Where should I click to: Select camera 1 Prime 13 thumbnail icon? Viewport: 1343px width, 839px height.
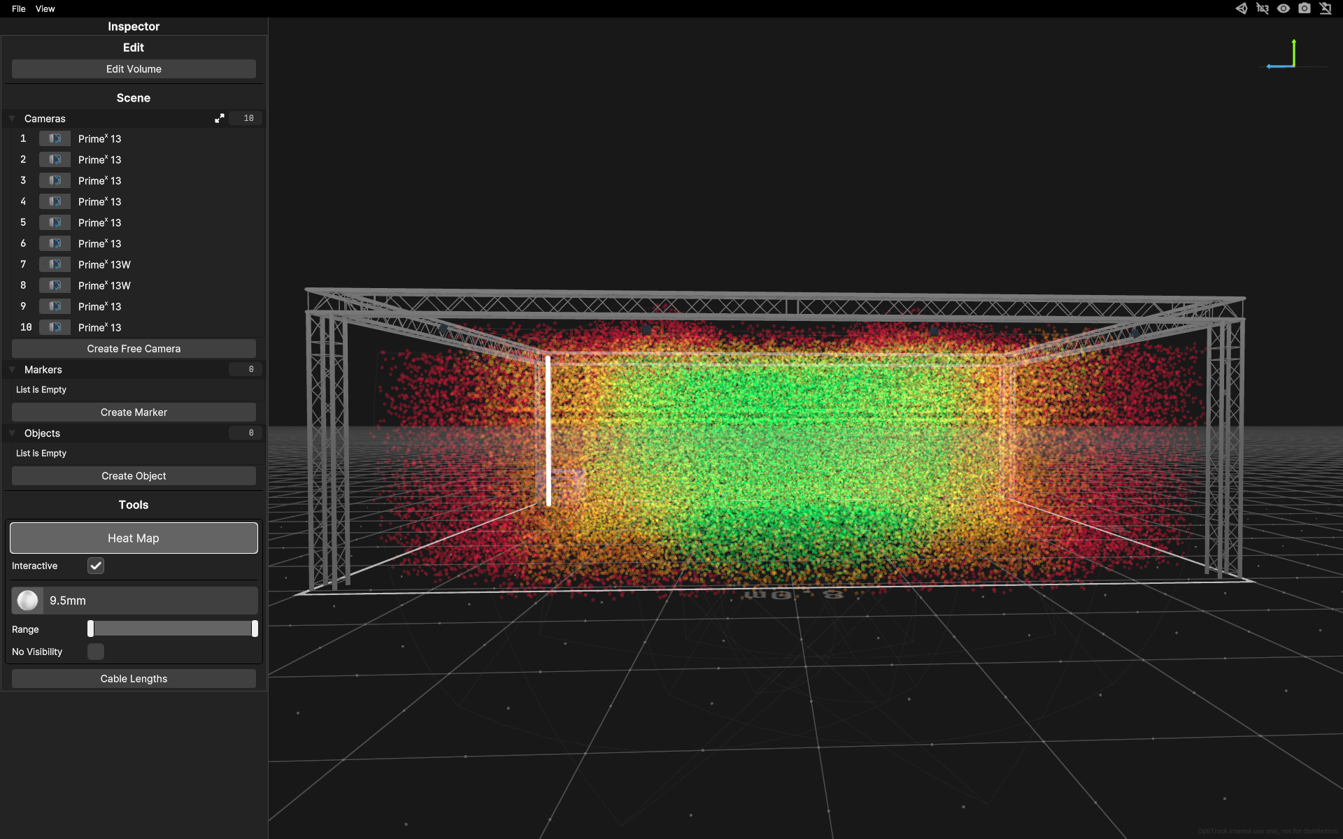point(54,138)
